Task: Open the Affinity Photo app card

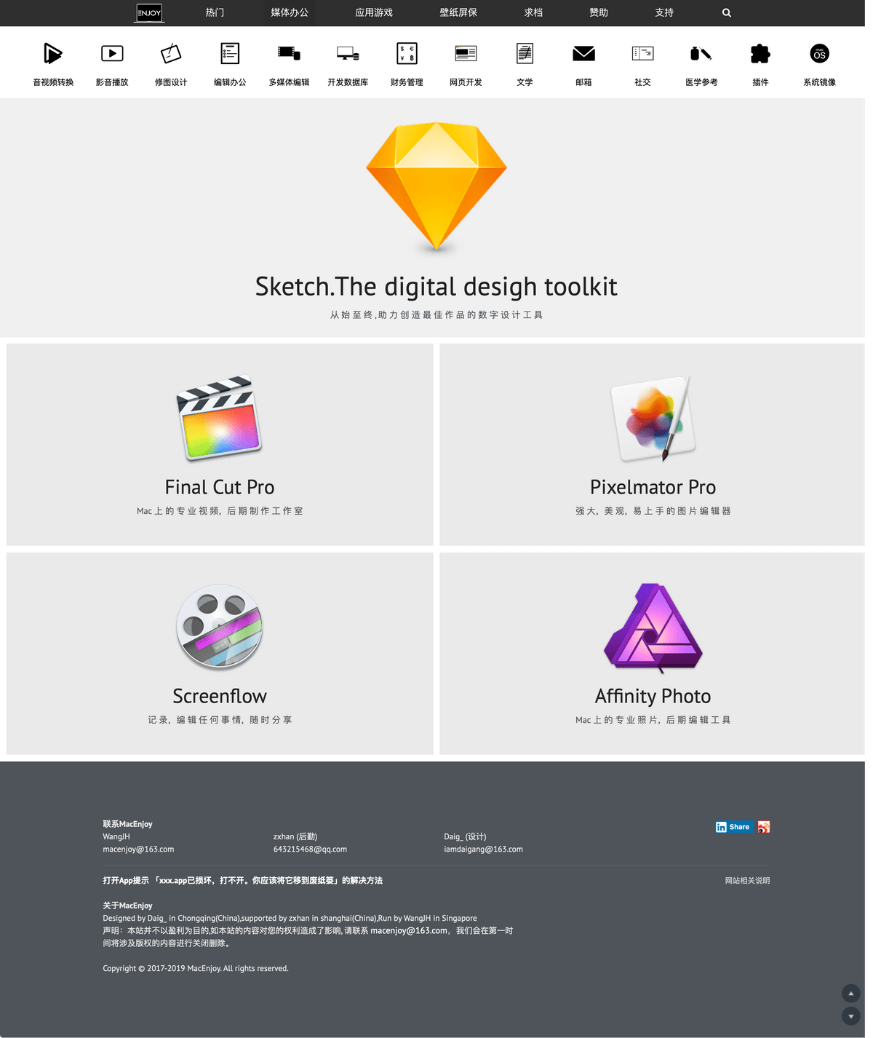Action: (x=652, y=654)
